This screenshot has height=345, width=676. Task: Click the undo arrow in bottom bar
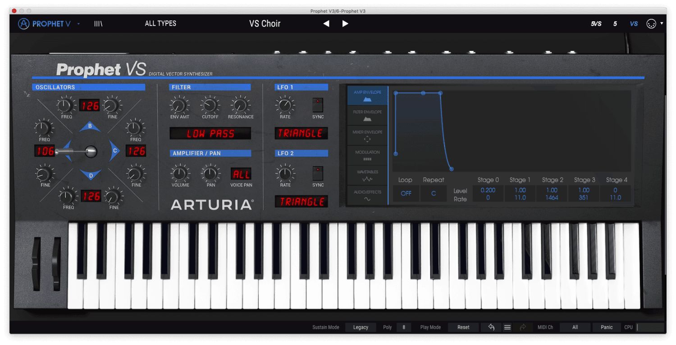pyautogui.click(x=491, y=327)
